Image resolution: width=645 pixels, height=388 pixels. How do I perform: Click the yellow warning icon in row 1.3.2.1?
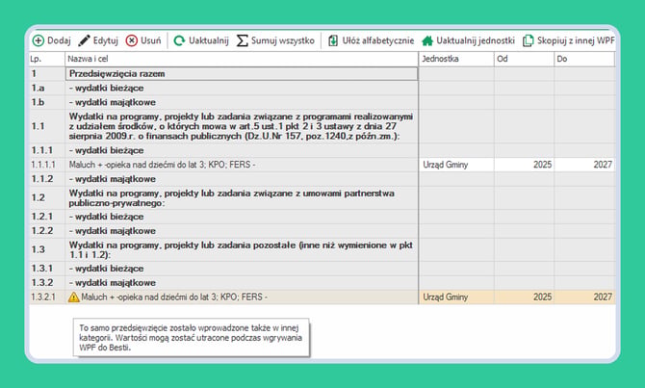point(73,297)
